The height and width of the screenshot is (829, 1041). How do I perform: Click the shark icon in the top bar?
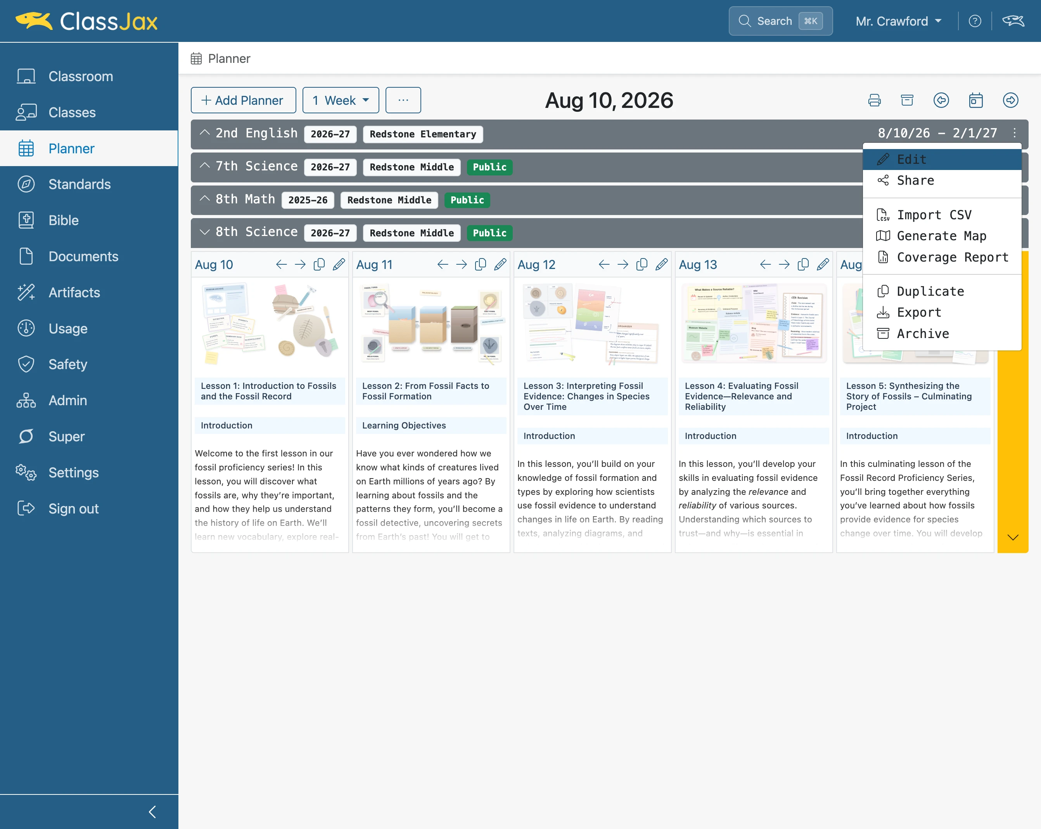1013,21
